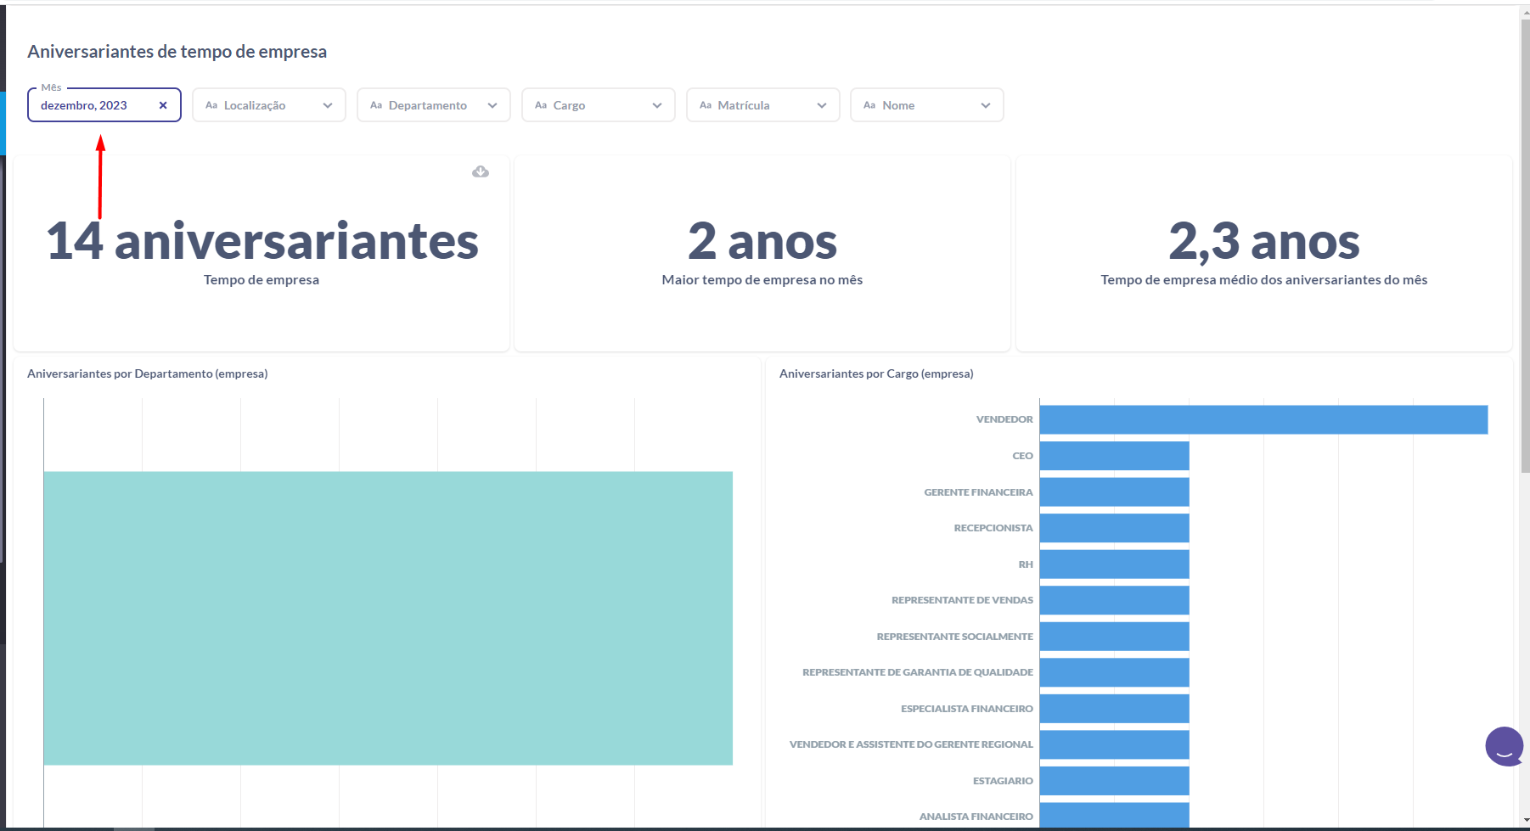Viewport: 1530px width, 831px height.
Task: Click the '14 aniversariantes' figure
Action: tap(262, 241)
